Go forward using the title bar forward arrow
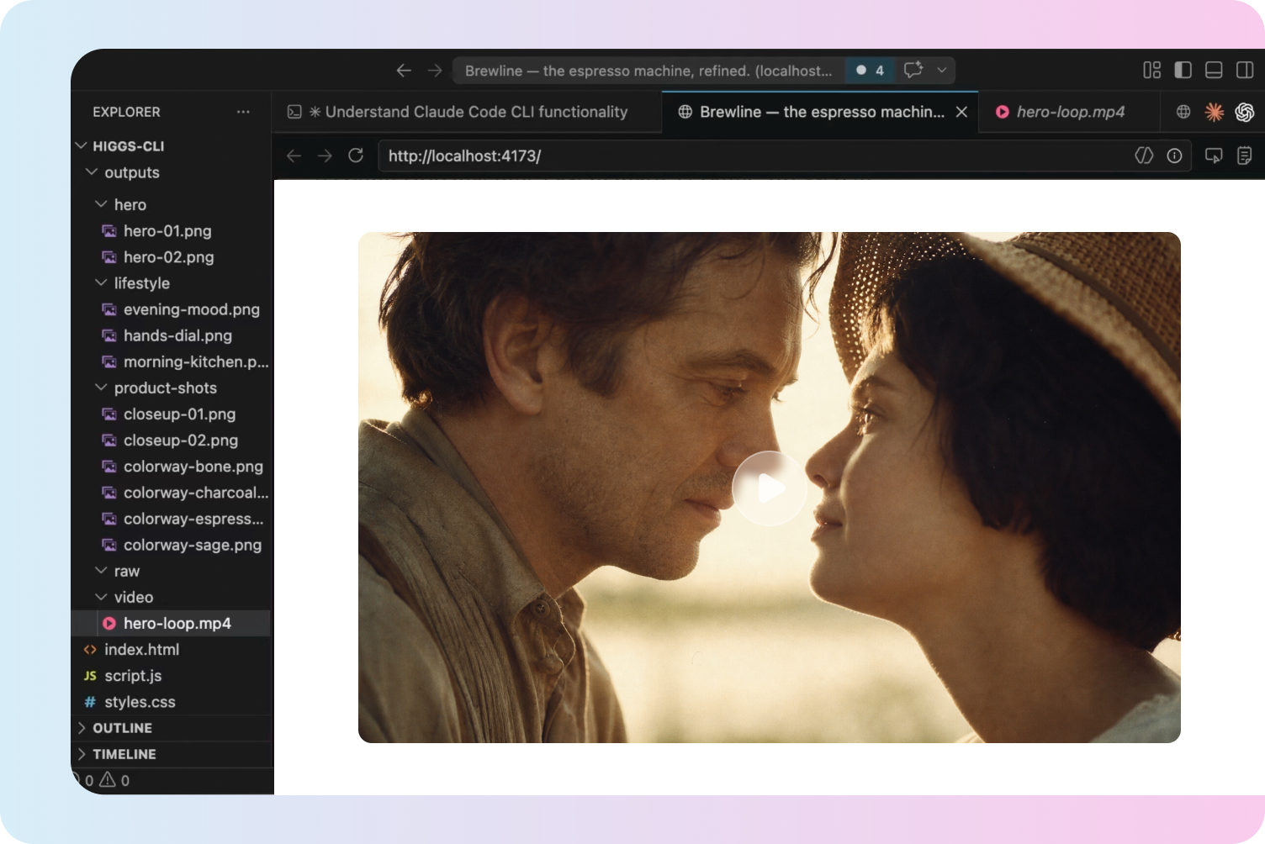The height and width of the screenshot is (844, 1265). pos(435,71)
